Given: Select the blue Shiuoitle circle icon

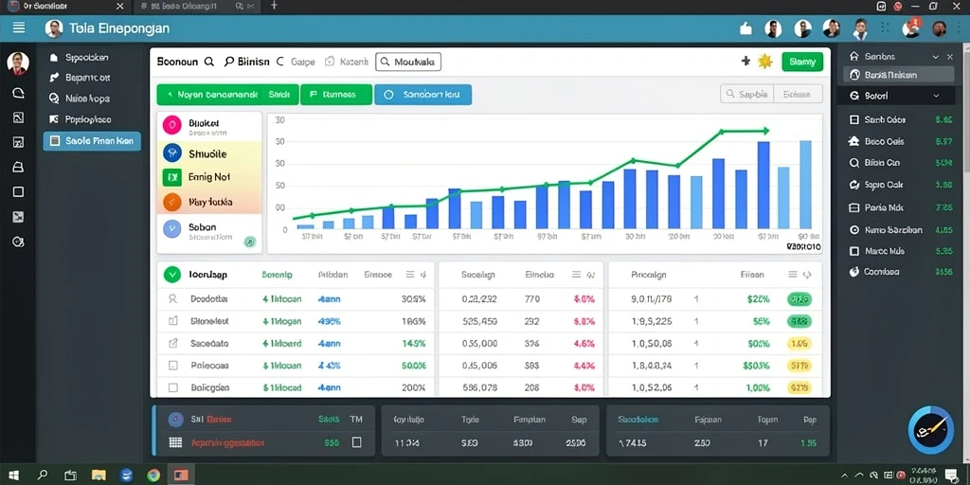Looking at the screenshot, I should [171, 153].
